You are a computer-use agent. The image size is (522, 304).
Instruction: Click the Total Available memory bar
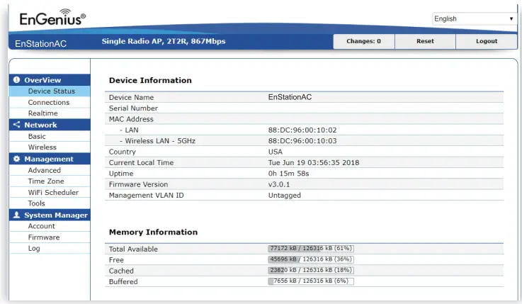point(311,249)
